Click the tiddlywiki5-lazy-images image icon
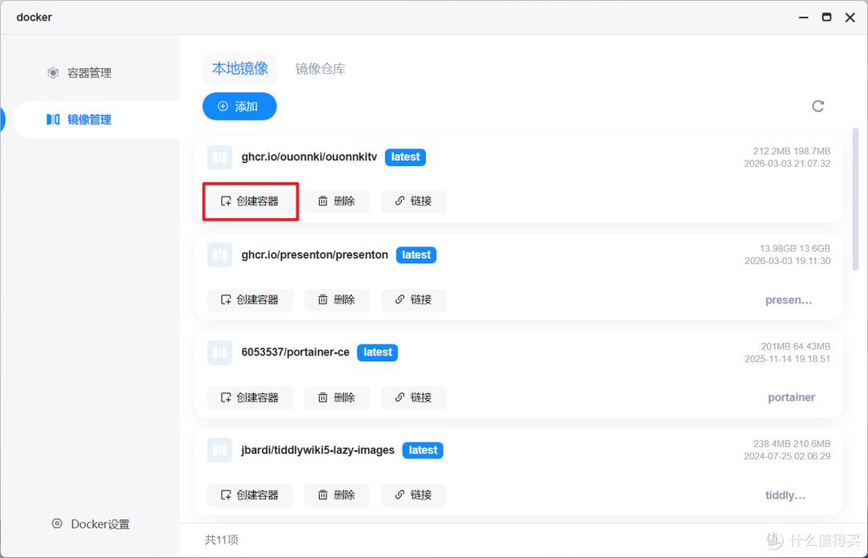This screenshot has height=558, width=868. pos(219,450)
